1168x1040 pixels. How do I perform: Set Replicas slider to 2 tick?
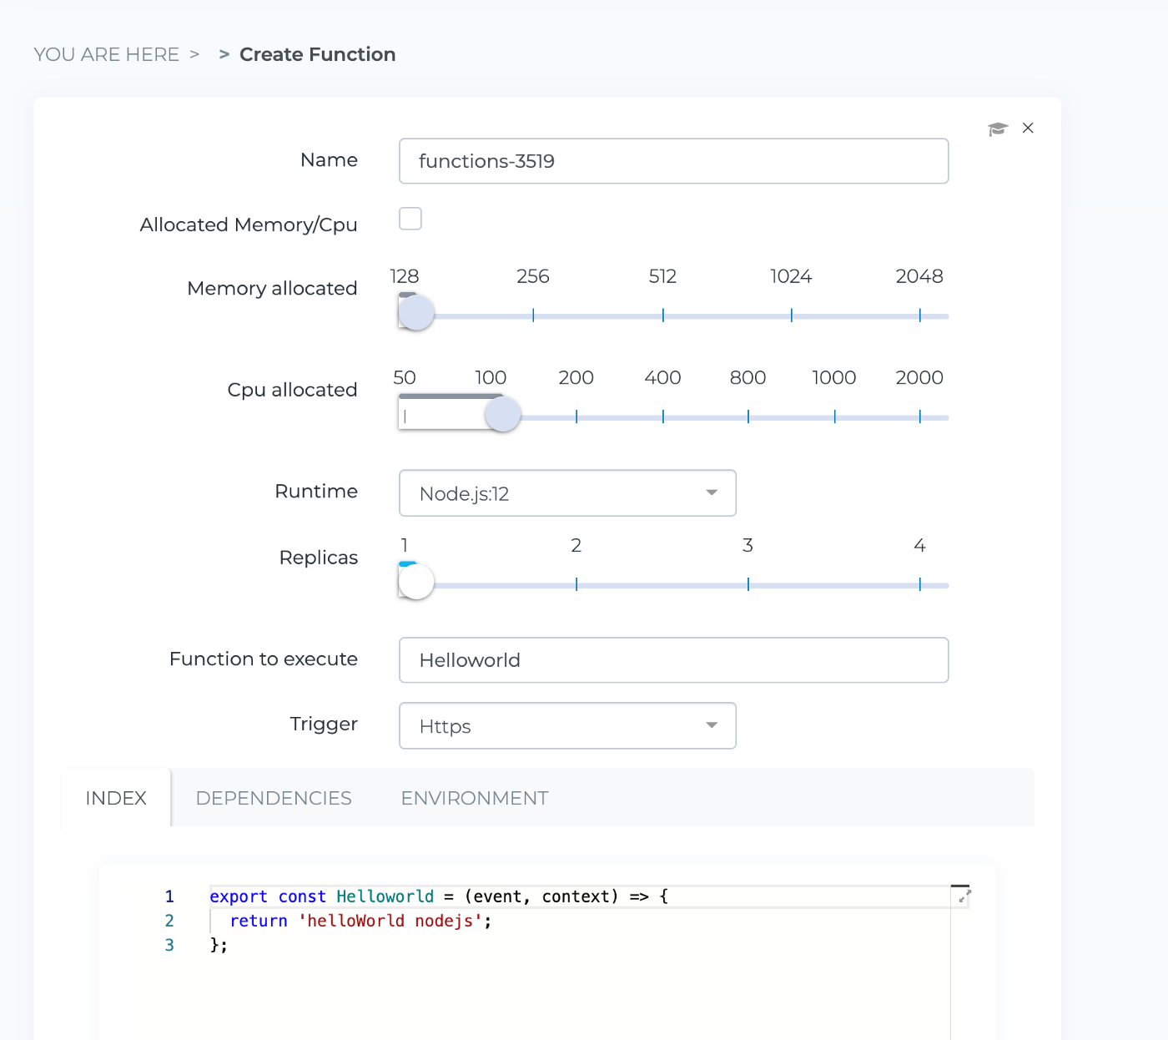(576, 584)
